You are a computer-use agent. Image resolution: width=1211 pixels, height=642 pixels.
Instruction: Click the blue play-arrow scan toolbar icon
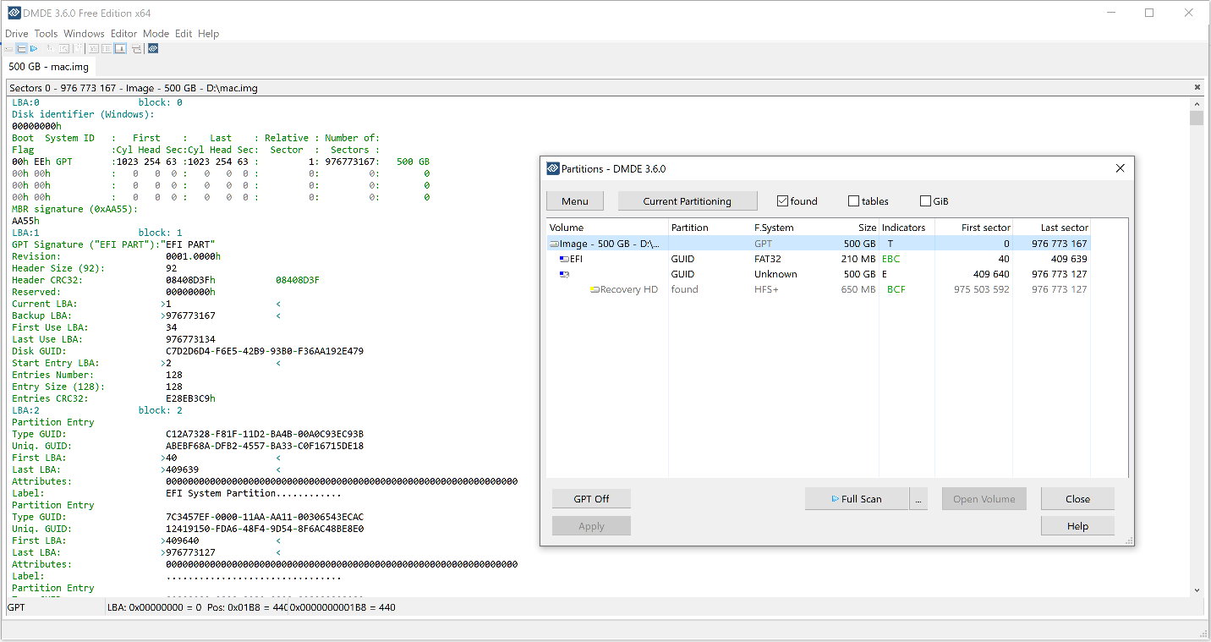pyautogui.click(x=34, y=49)
